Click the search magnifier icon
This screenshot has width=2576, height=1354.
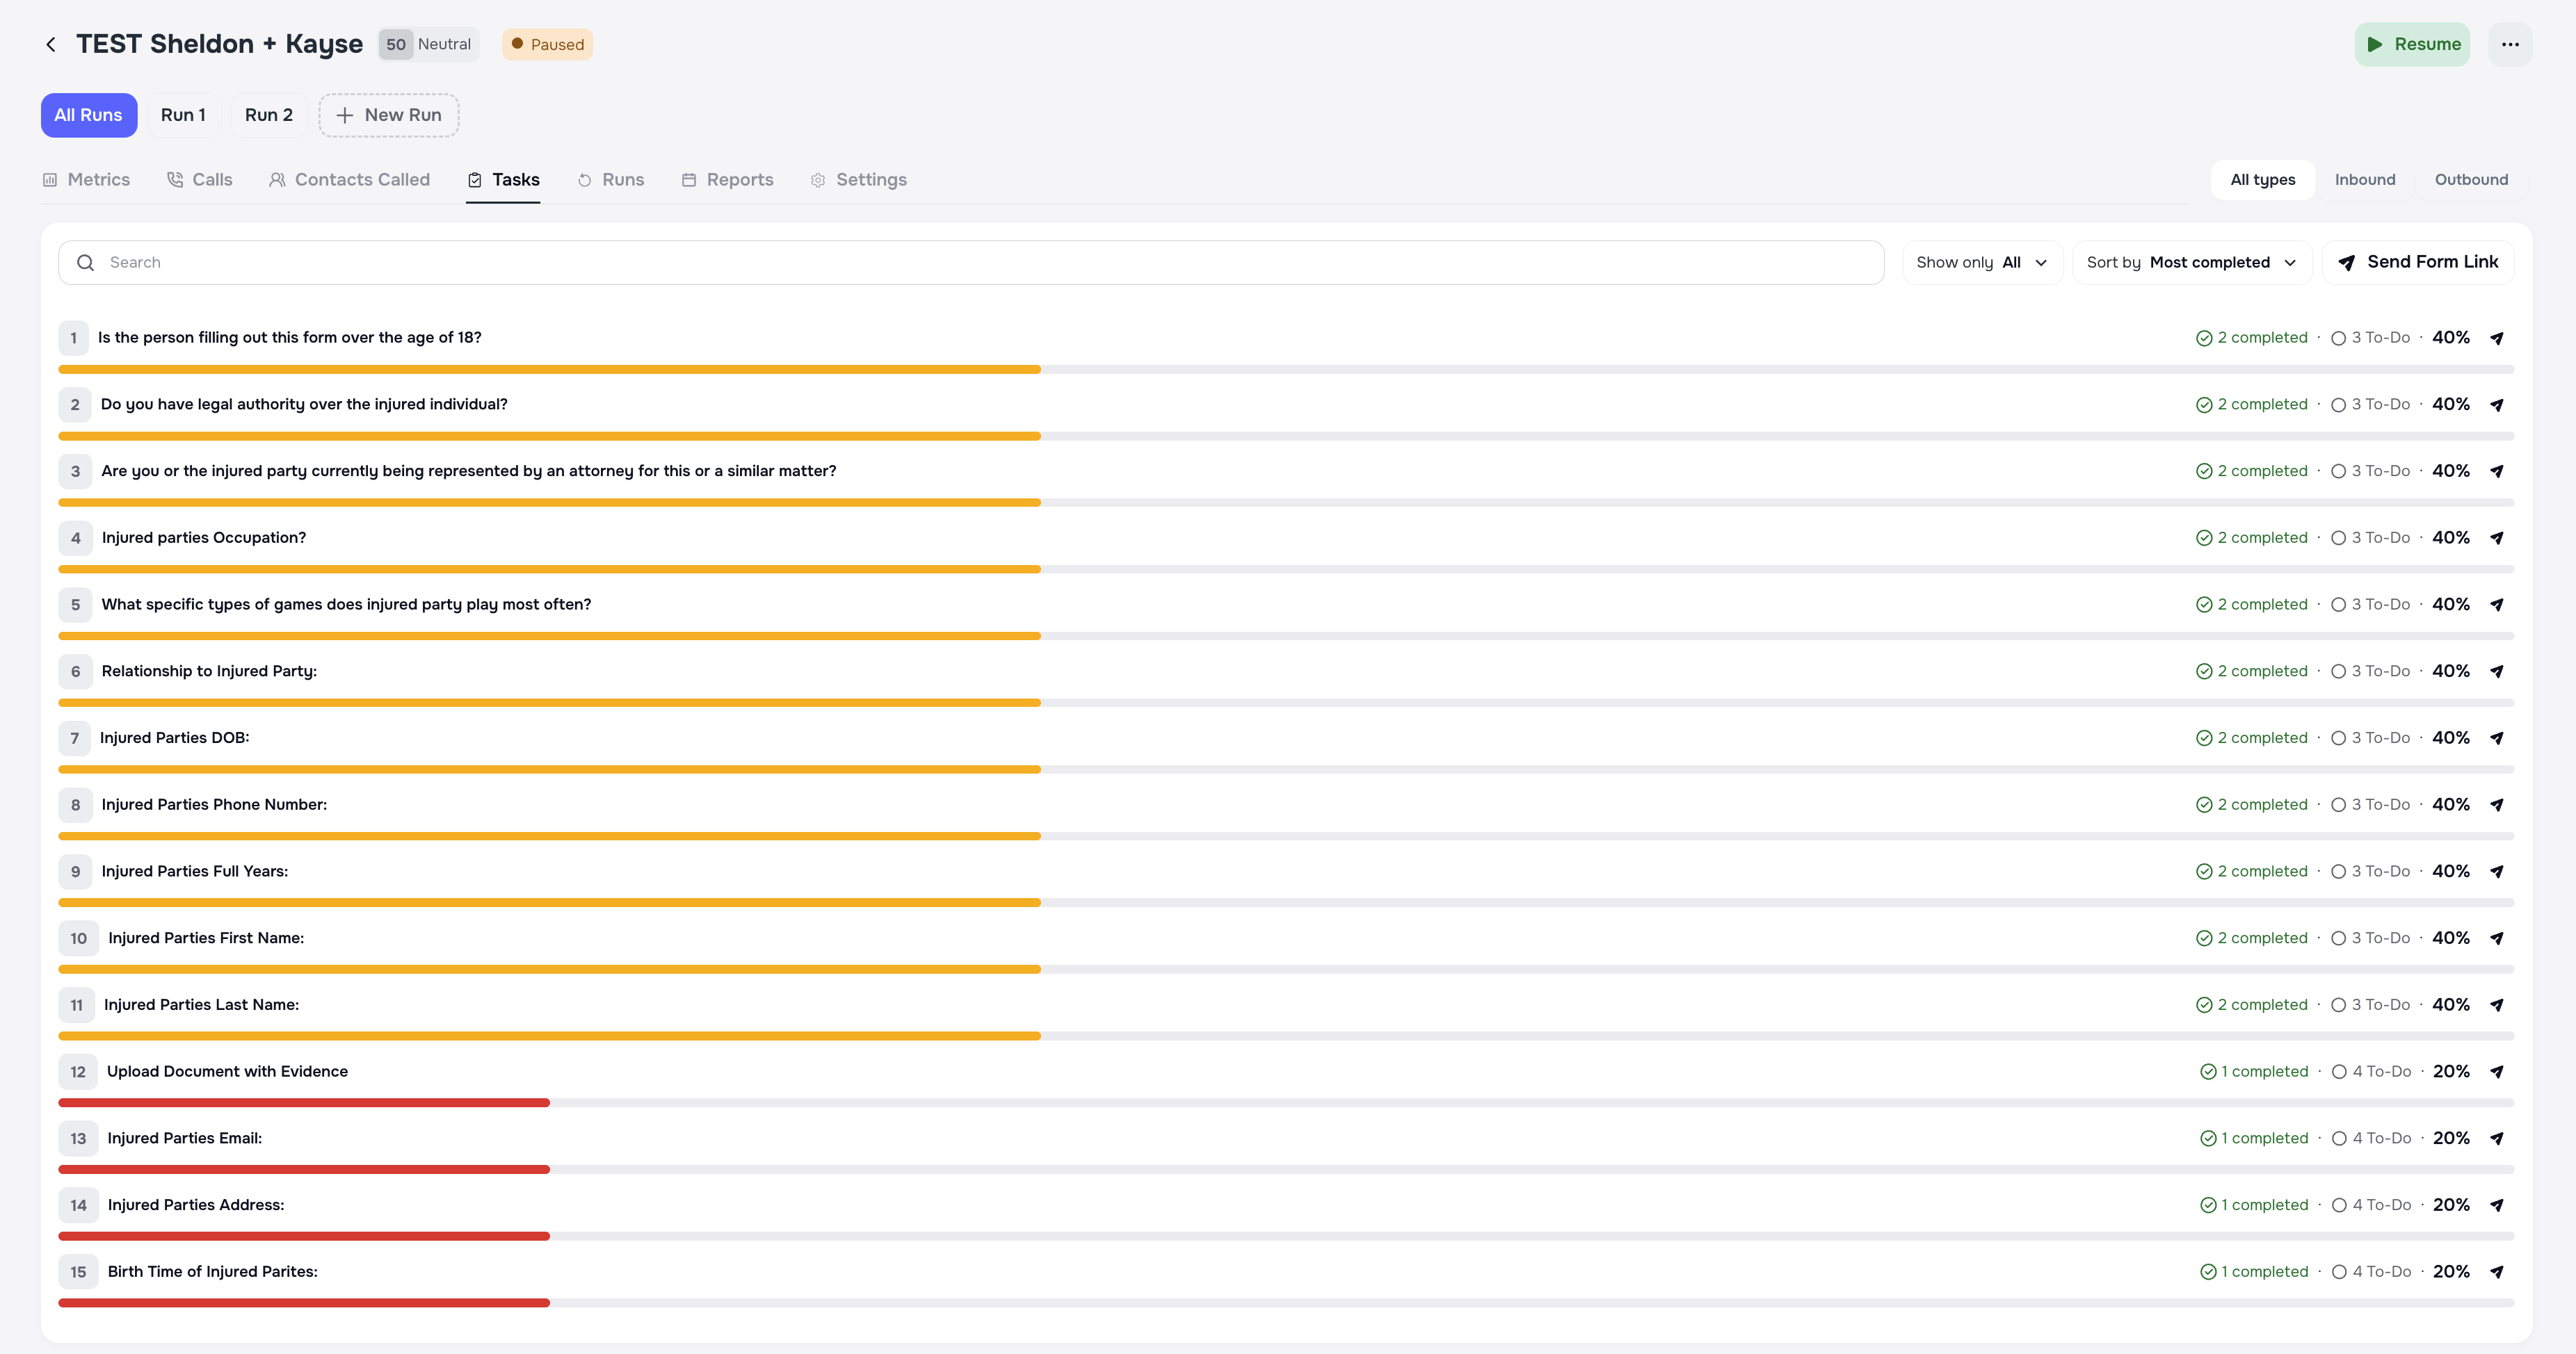(x=86, y=262)
